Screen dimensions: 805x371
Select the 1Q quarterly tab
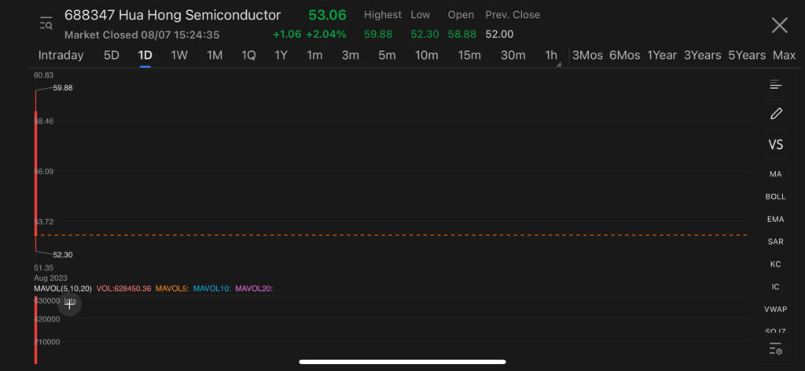pos(248,56)
